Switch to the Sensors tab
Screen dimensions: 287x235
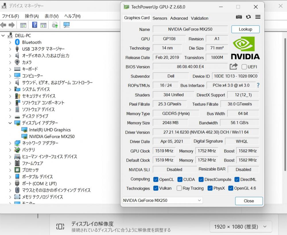coord(160,18)
